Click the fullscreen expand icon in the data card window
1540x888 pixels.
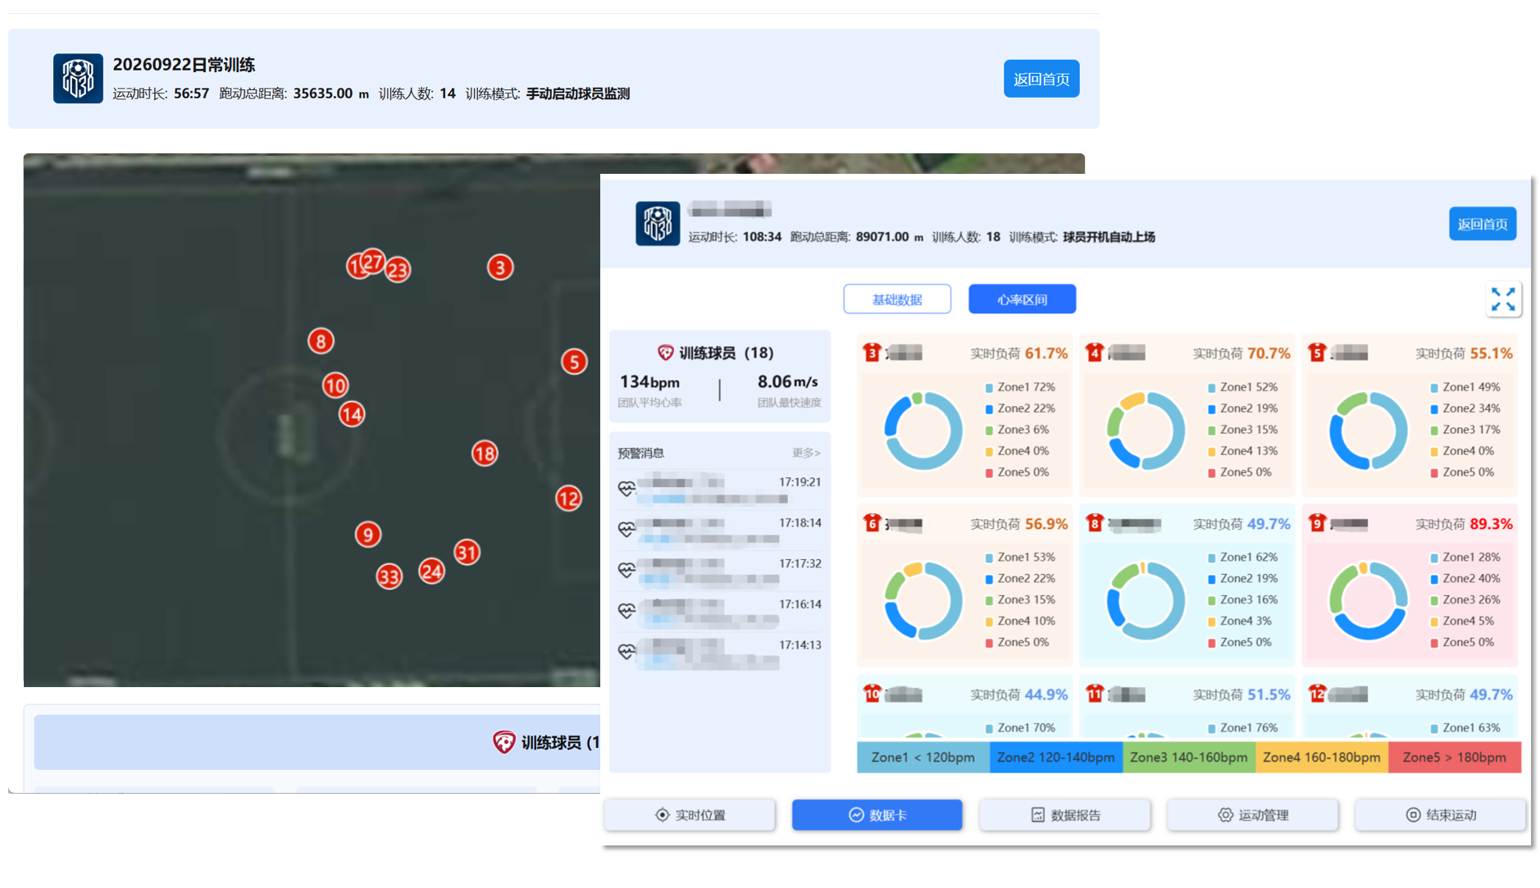coord(1502,299)
